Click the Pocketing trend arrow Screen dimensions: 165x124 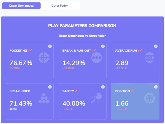coord(30,51)
